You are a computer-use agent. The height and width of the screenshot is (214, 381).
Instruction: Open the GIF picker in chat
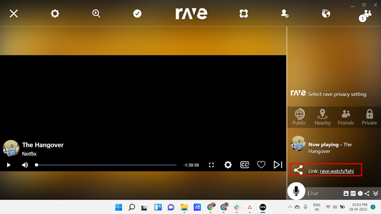[353, 193]
